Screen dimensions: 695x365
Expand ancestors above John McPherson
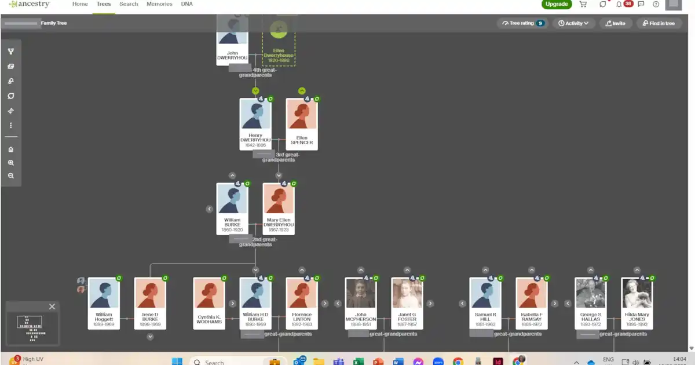(x=361, y=269)
